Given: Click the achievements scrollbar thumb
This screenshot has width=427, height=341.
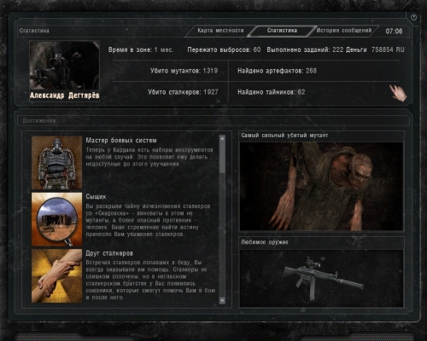Looking at the screenshot, I should [x=222, y=157].
